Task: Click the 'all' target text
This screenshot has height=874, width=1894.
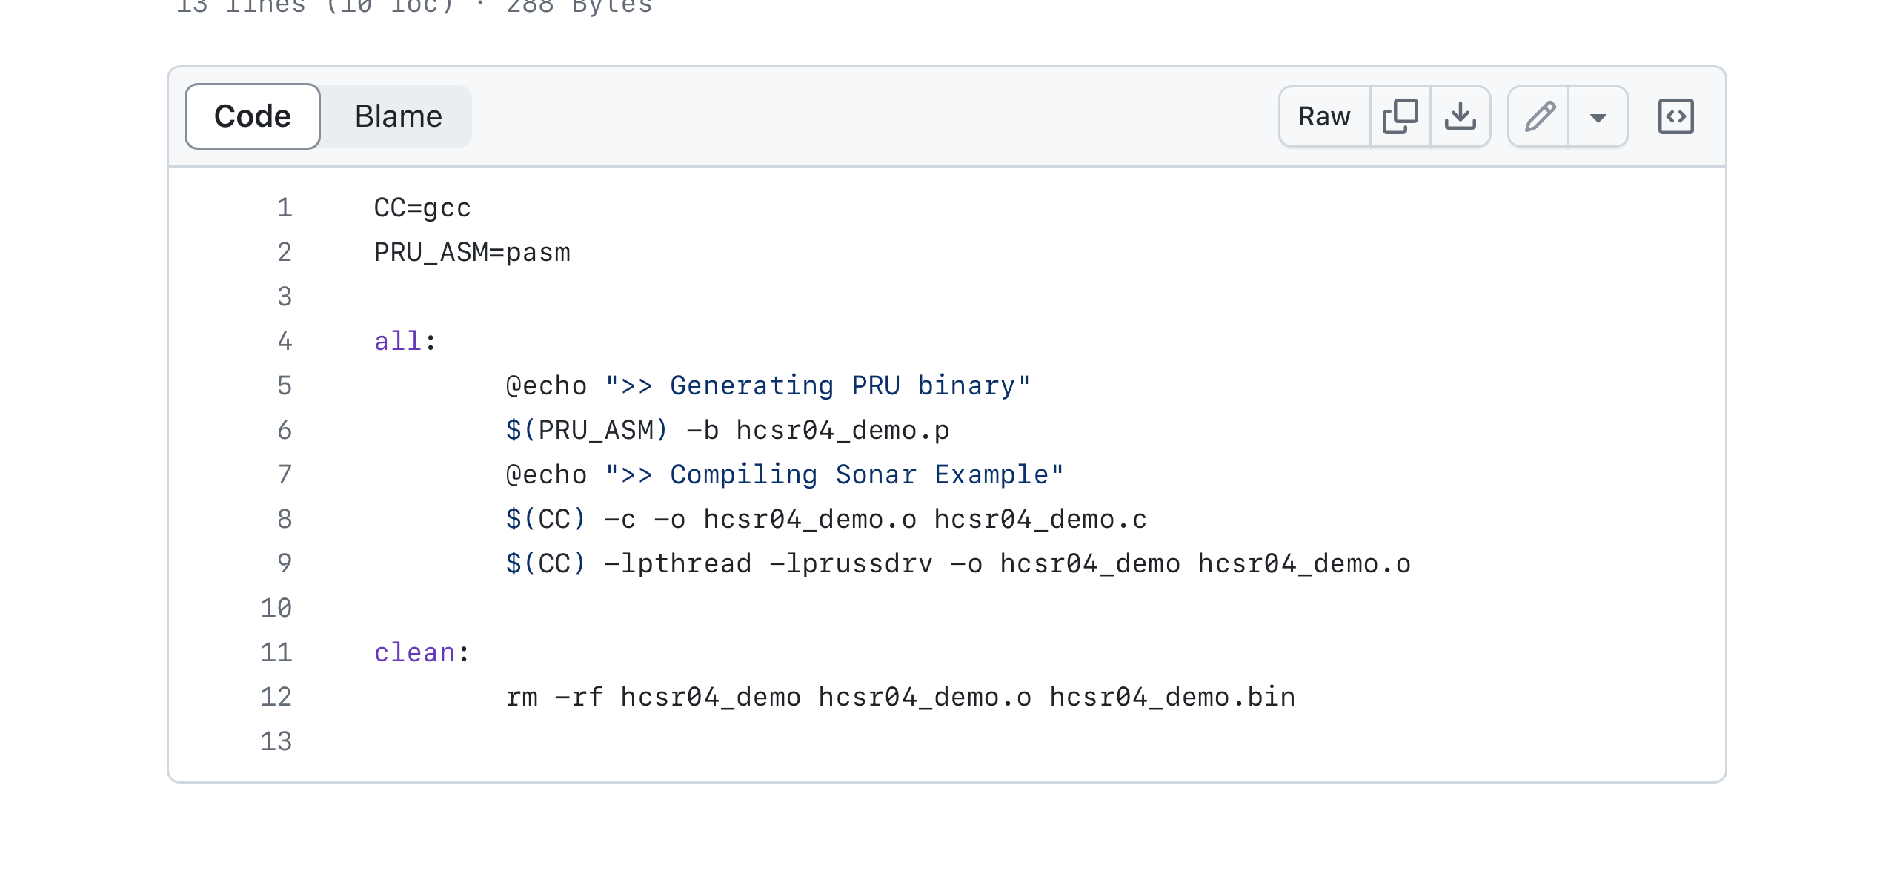Action: 397,341
